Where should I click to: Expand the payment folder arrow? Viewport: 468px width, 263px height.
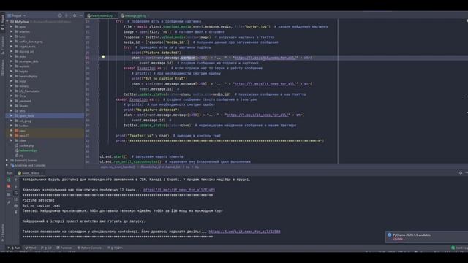(x=12, y=101)
